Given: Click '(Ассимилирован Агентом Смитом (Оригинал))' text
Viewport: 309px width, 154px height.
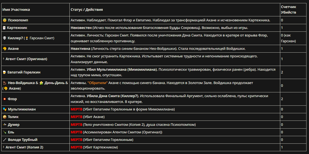Looking at the screenshot, I should [123, 132].
